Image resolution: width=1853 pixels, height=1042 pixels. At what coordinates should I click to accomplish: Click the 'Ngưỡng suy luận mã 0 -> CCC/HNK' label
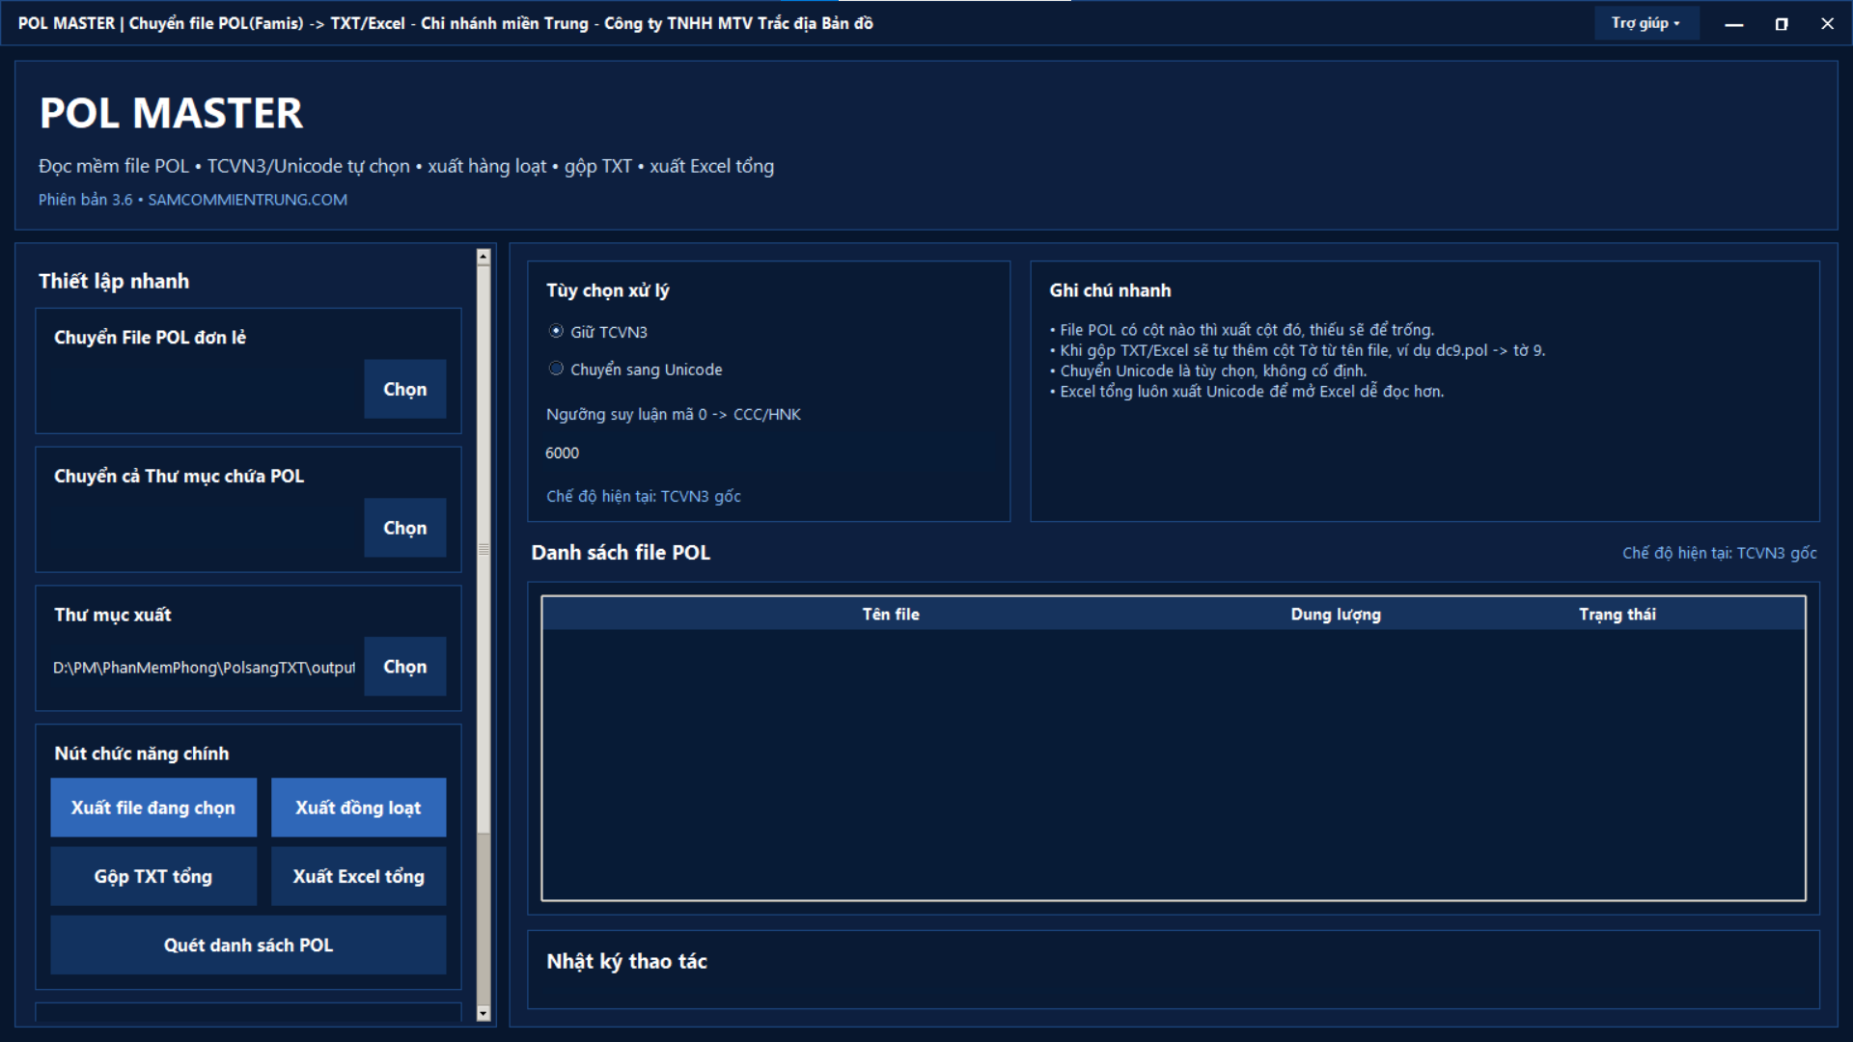click(x=674, y=414)
